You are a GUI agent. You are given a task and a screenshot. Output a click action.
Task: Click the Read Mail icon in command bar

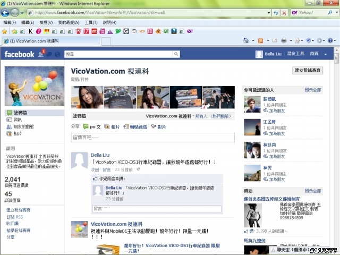click(275, 40)
